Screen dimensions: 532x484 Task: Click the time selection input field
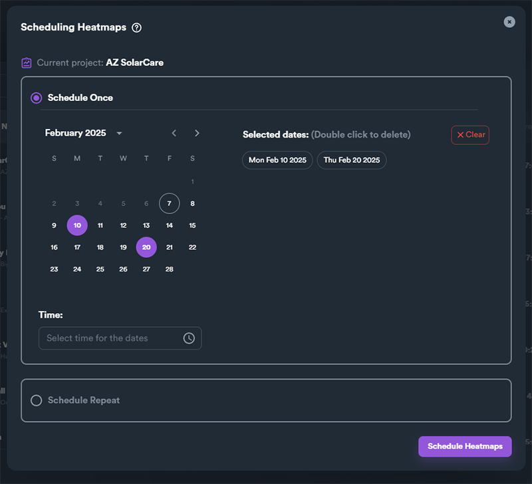coord(120,338)
